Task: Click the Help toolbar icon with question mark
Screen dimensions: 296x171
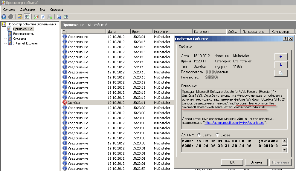Action: (x=59, y=17)
